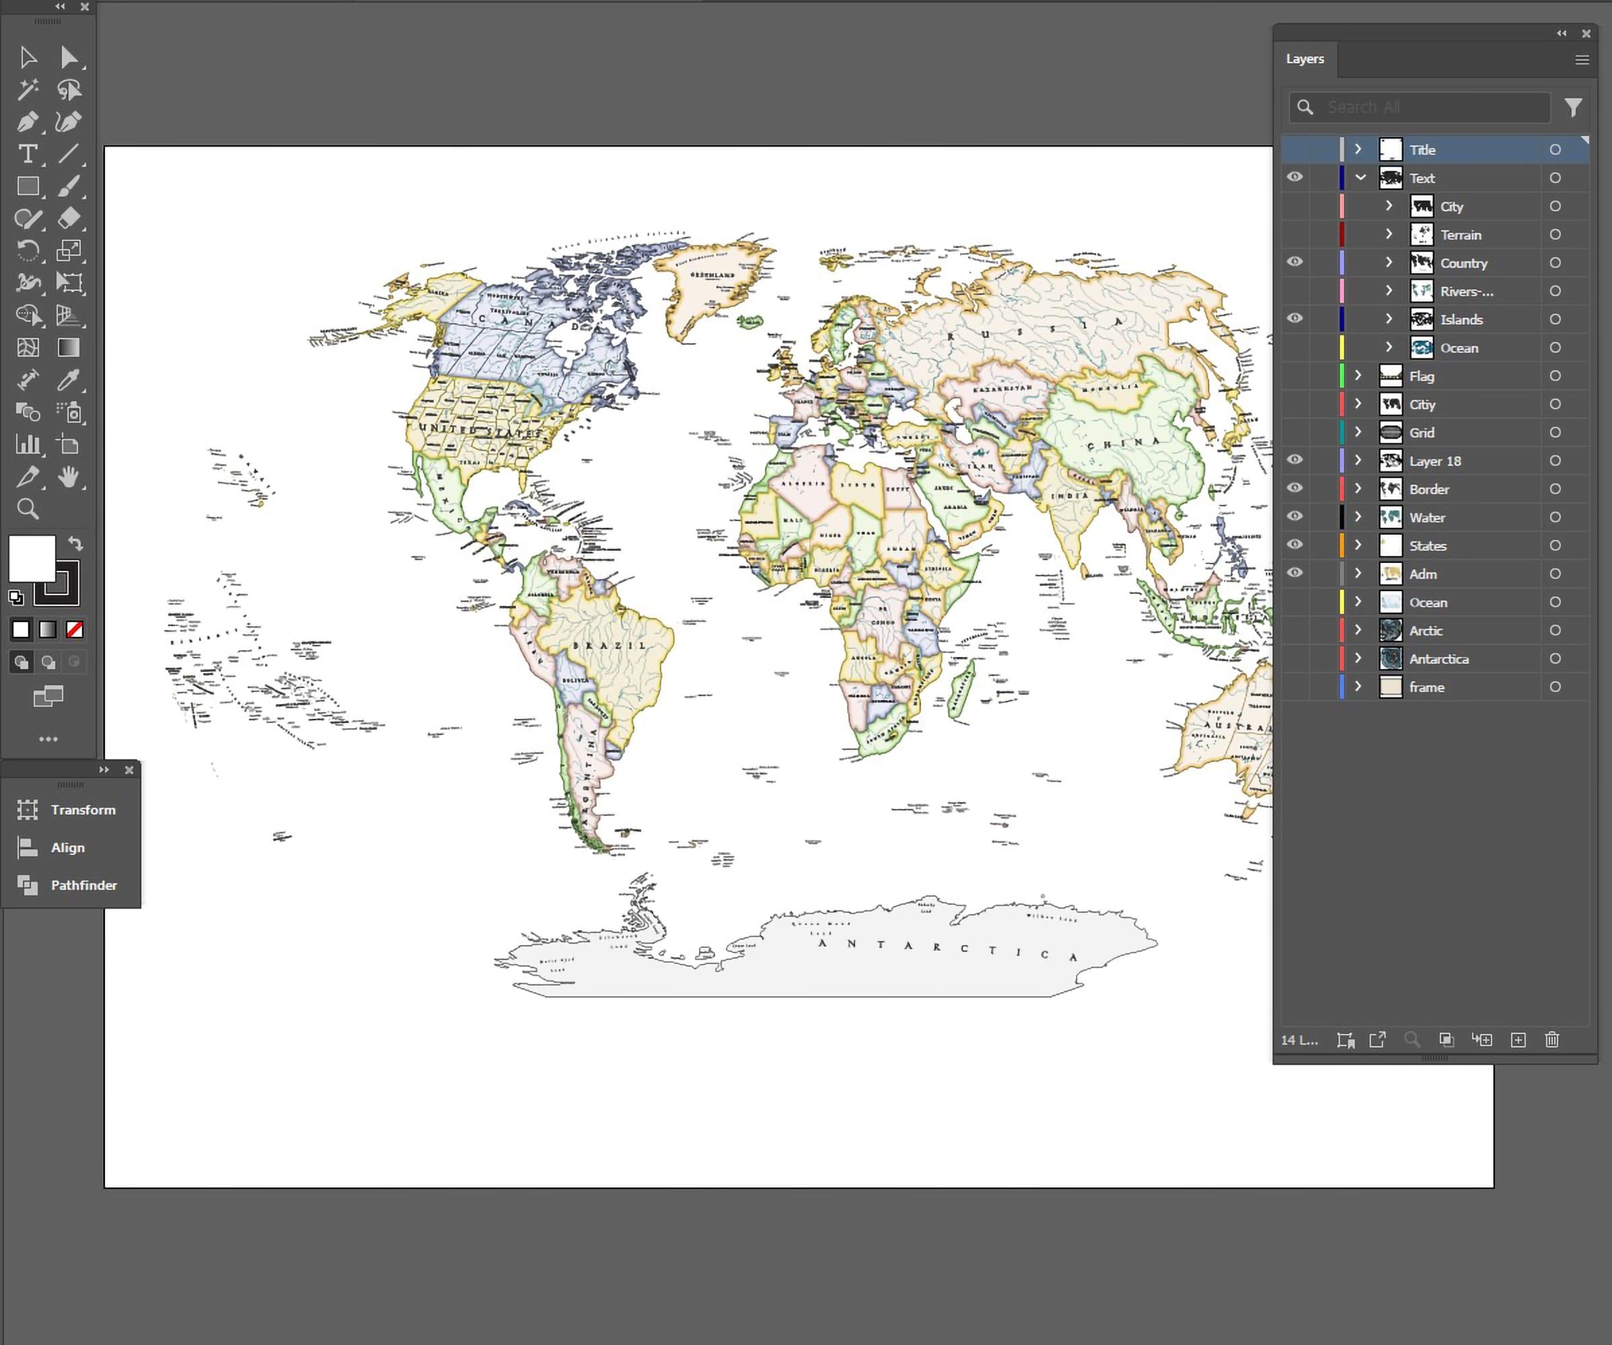
Task: Click the Edit Toolbar three dots
Action: 48,739
